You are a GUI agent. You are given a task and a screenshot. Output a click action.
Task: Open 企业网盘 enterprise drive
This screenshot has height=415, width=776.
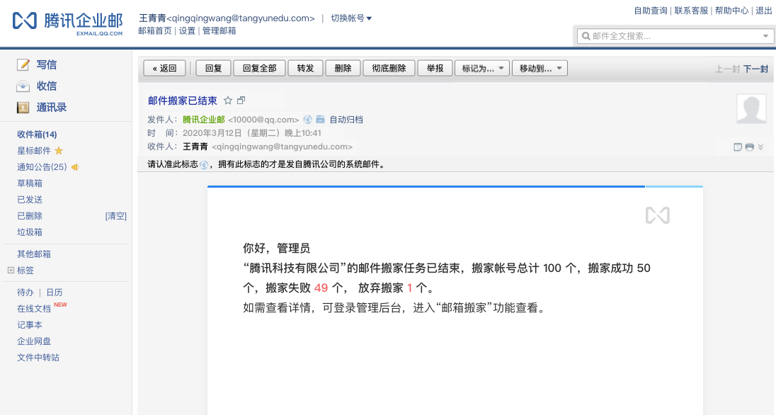34,341
